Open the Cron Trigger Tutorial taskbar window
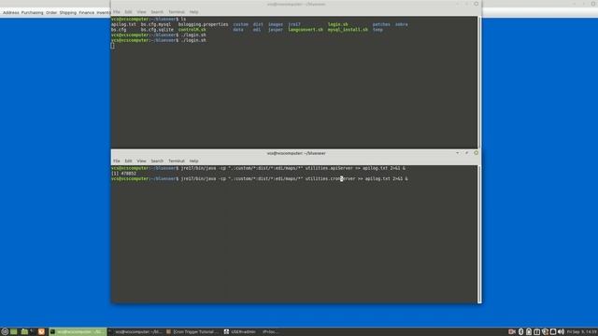Image resolution: width=598 pixels, height=336 pixels. point(193,332)
